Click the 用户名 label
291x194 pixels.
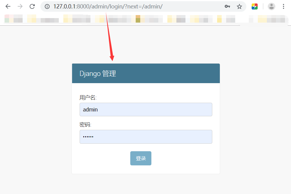[x=88, y=98]
